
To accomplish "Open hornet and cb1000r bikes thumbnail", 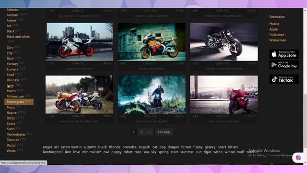I will click(x=80, y=95).
